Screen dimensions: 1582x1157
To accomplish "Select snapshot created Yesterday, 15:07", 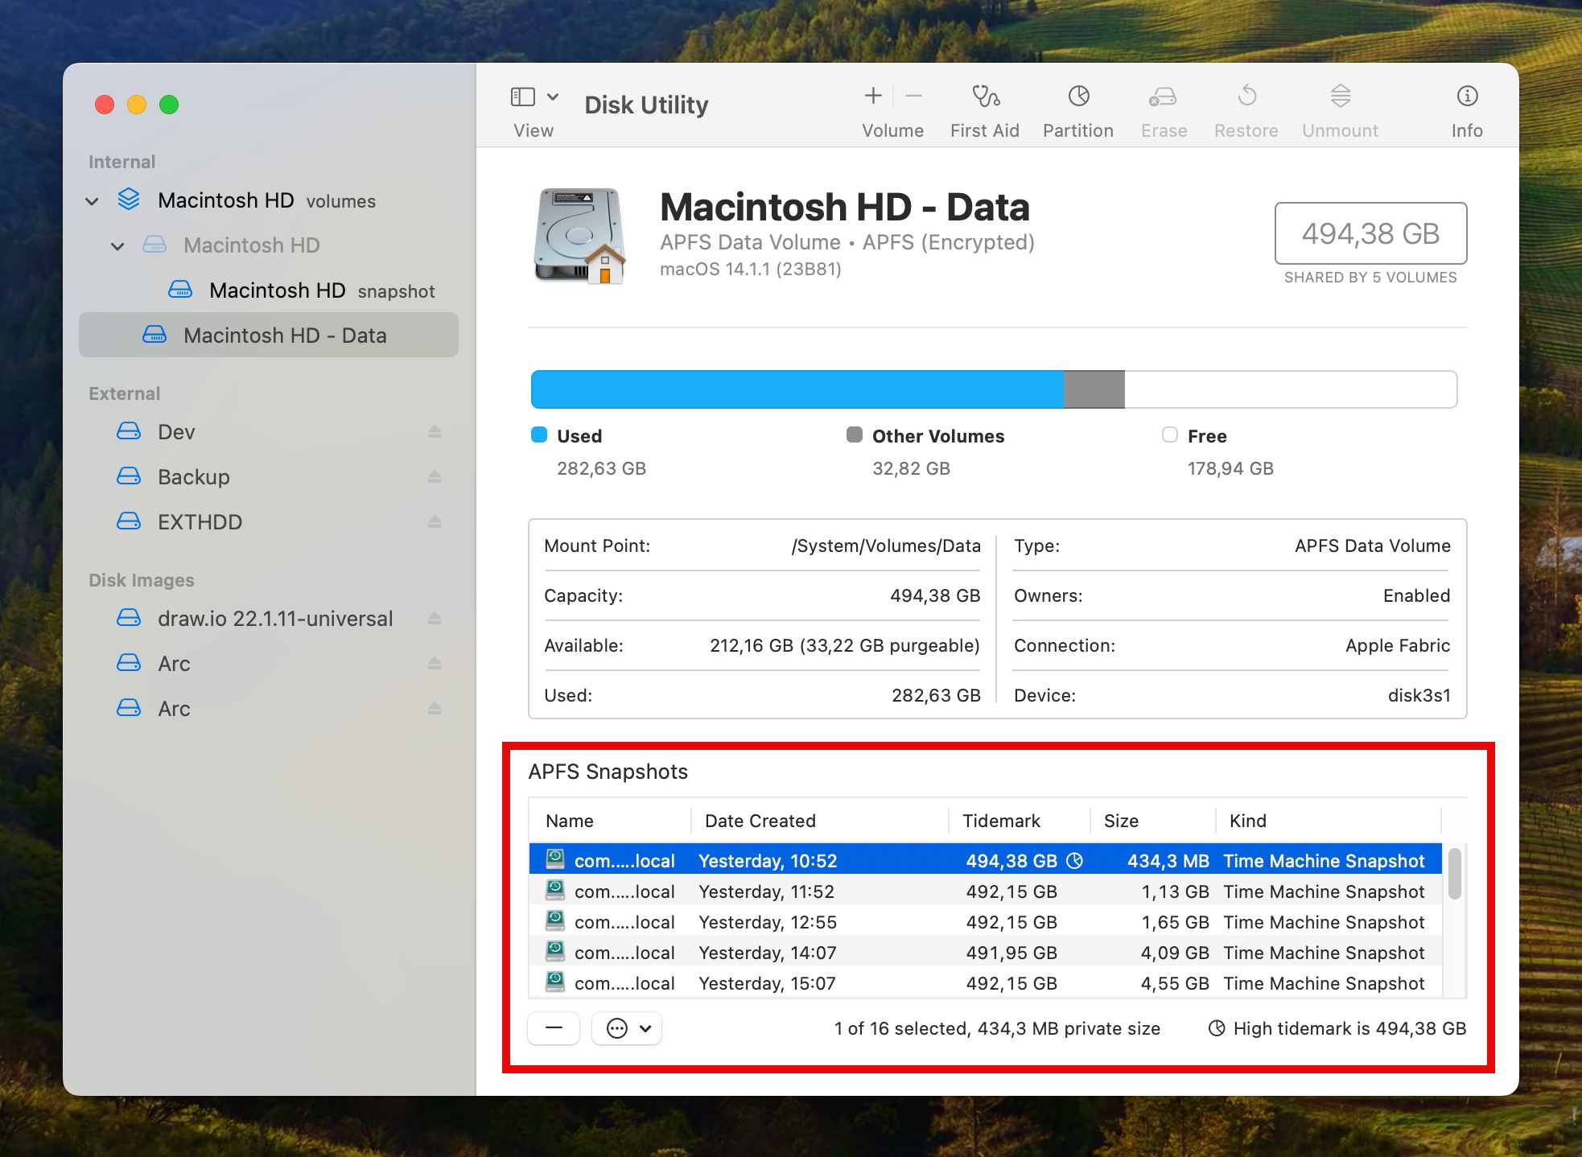I will (985, 983).
